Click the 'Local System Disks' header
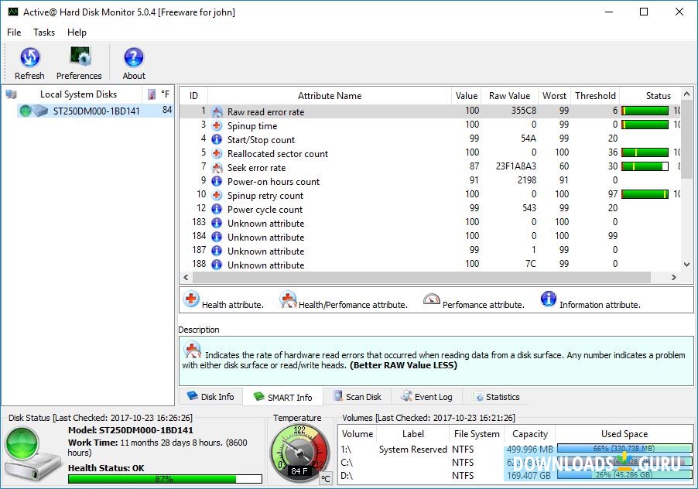 pos(78,94)
